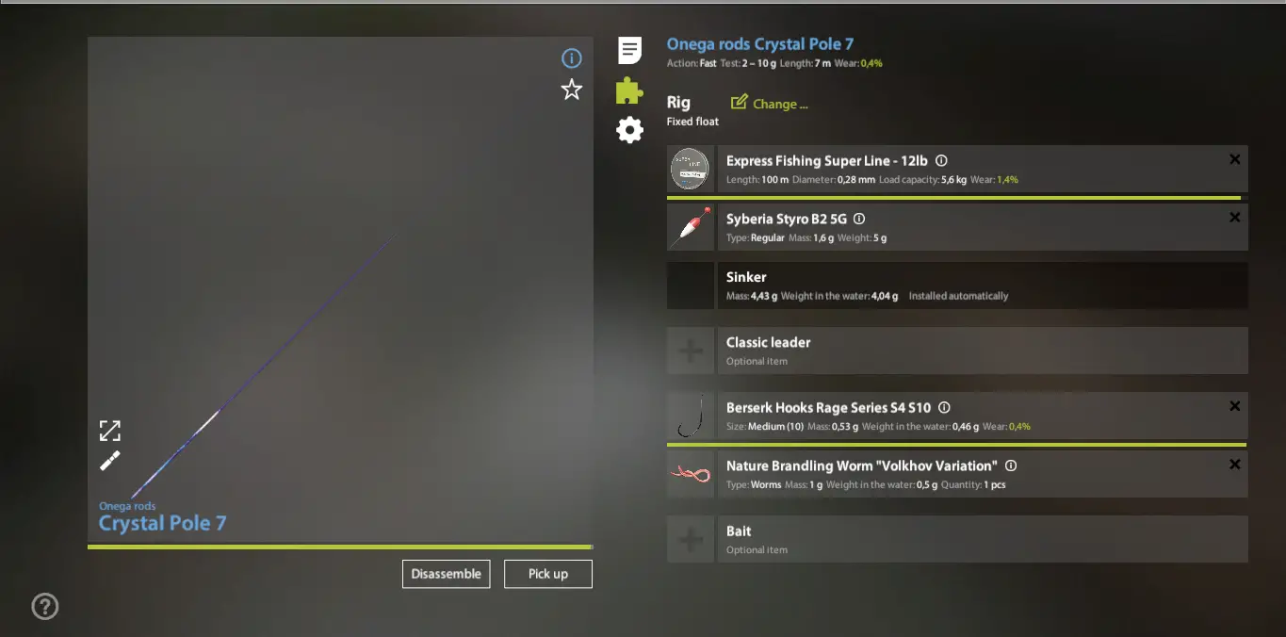
Task: Click the rod icon below the expand arrows
Action: [x=110, y=461]
